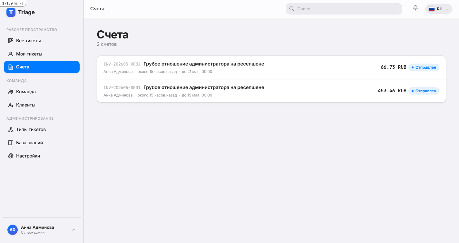Open База знаний

coord(42,143)
